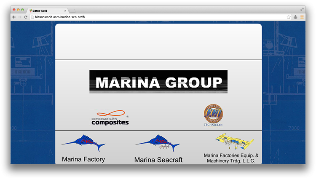Open the Chrome hamburger menu
Viewport: 316px width, 179px height.
[x=302, y=17]
